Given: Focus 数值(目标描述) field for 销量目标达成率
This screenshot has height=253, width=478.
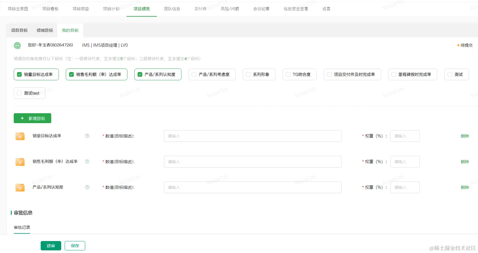Looking at the screenshot, I should pyautogui.click(x=253, y=136).
